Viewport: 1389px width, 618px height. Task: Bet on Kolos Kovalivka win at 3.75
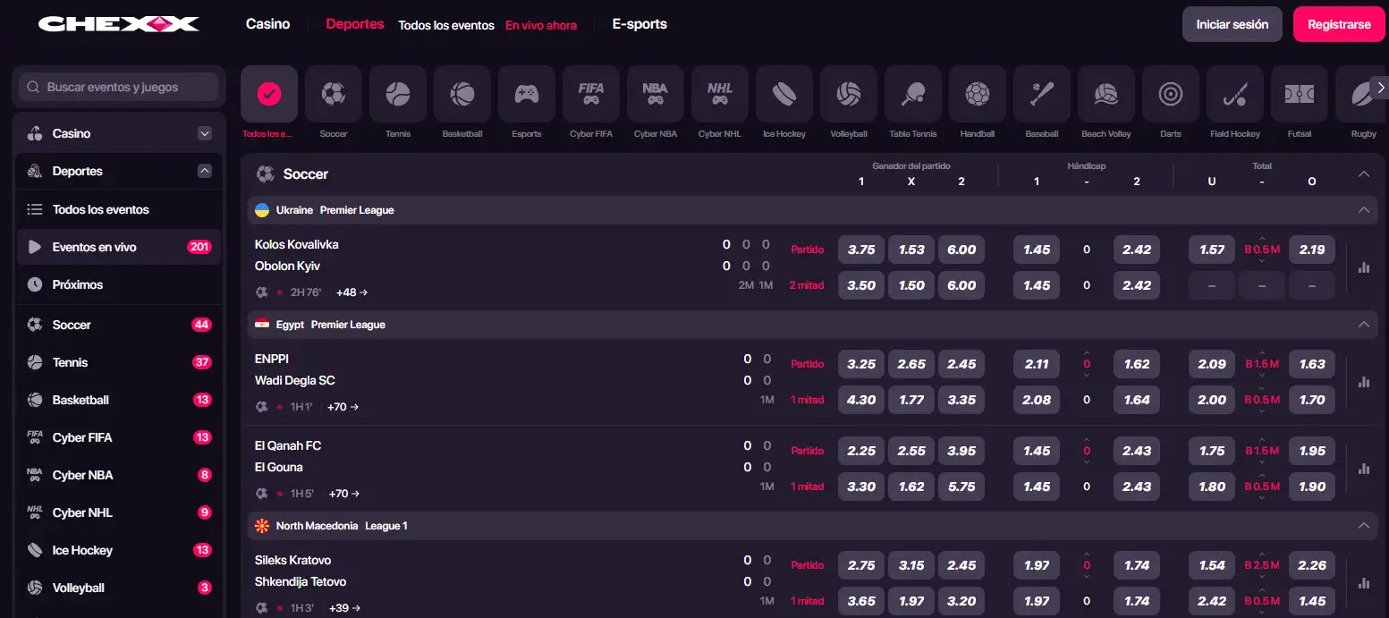[x=861, y=250]
